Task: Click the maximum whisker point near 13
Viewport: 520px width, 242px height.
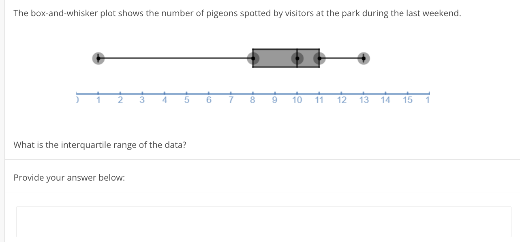Action: [363, 58]
